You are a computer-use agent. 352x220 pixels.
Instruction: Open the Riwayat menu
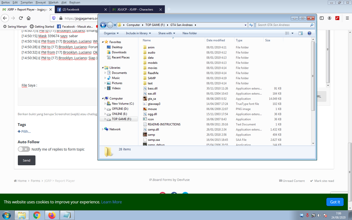pyautogui.click(x=41, y=2)
